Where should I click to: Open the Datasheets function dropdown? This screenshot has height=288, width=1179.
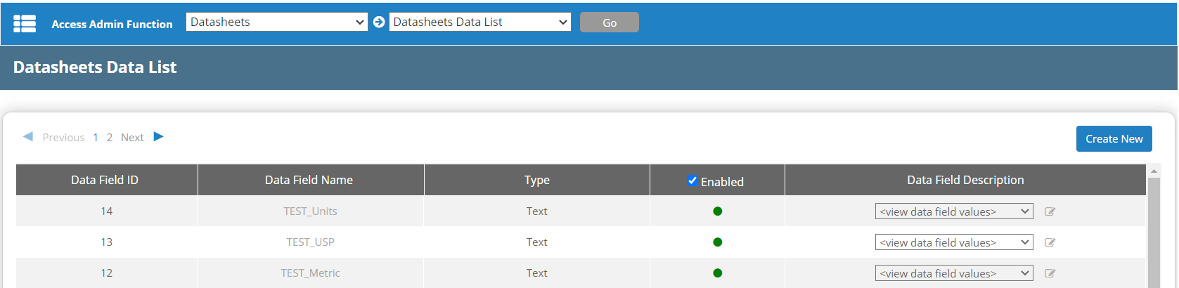(276, 22)
